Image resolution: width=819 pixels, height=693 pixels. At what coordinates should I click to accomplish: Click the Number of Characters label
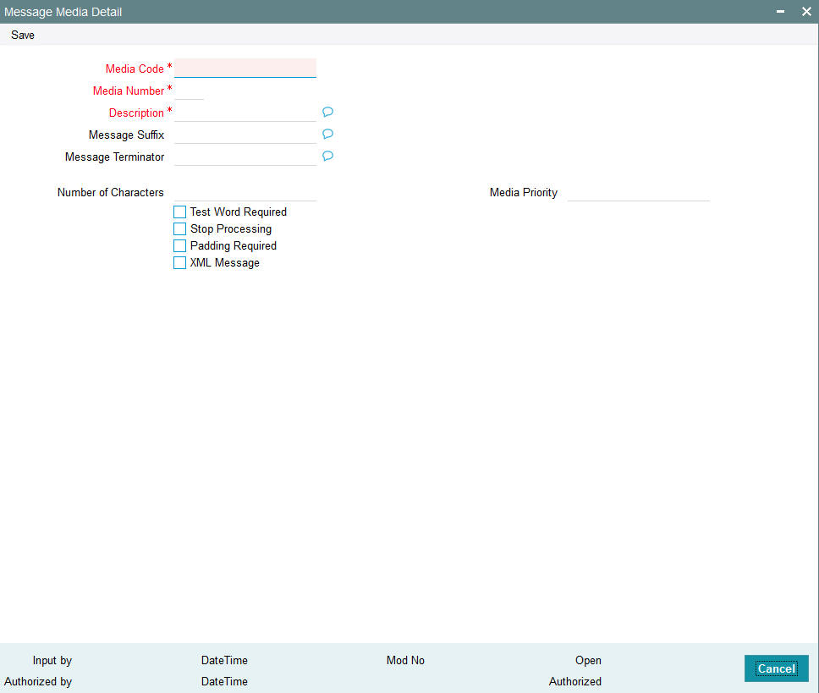(111, 192)
